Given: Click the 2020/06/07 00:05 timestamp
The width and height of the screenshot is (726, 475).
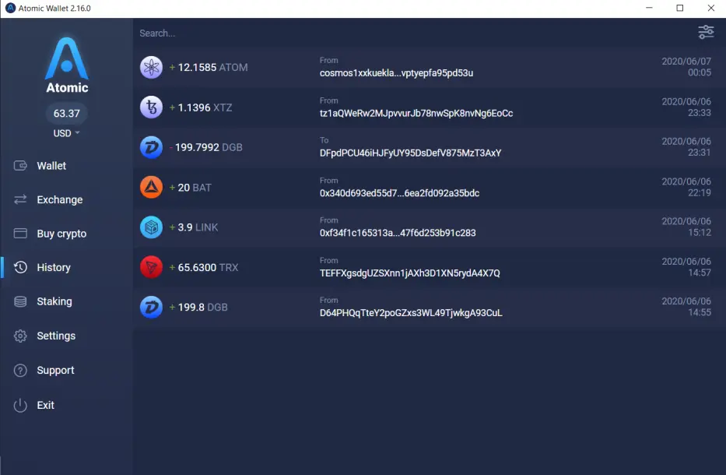Looking at the screenshot, I should [686, 67].
